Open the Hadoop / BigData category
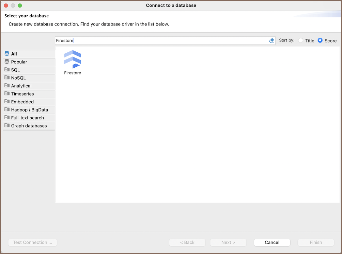Viewport: 342px width, 254px height. click(29, 110)
